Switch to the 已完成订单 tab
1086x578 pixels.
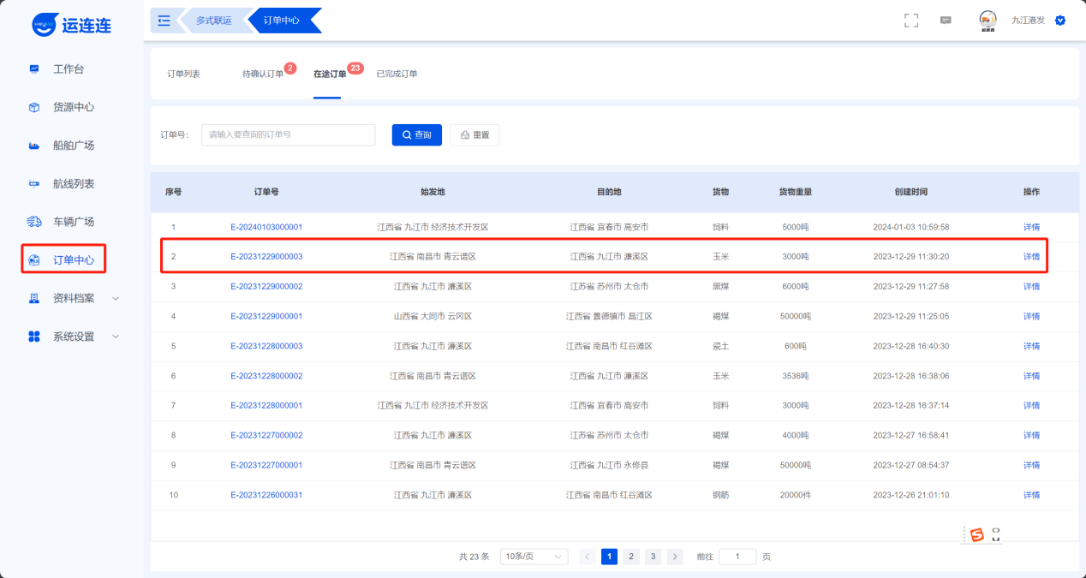coord(397,74)
